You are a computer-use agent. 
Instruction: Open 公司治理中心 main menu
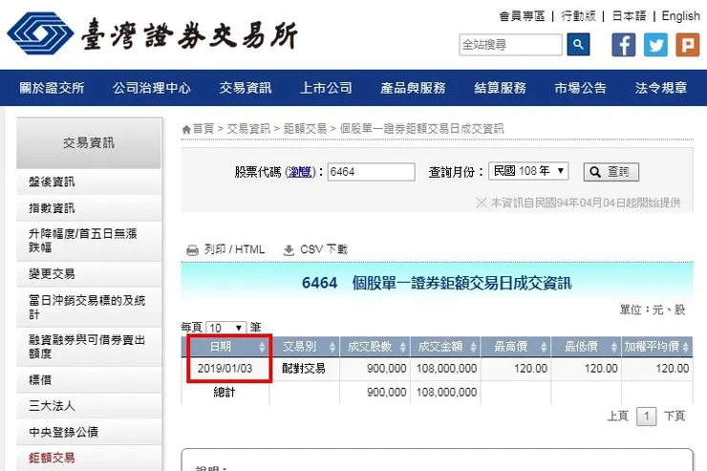coord(152,88)
